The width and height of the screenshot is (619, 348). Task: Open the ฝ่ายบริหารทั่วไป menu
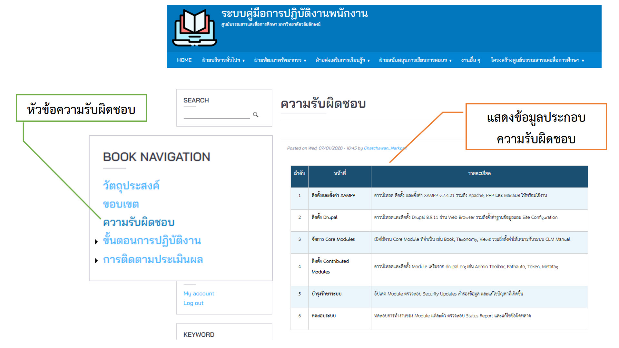(223, 60)
